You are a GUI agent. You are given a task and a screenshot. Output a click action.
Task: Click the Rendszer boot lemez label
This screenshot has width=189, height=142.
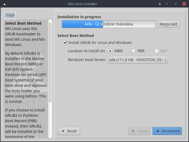point(87,60)
